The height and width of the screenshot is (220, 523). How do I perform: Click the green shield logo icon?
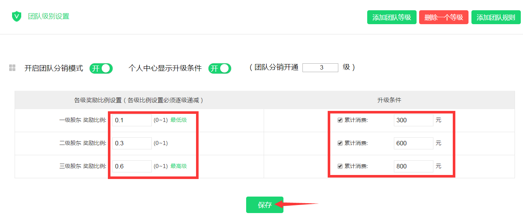[x=17, y=16]
